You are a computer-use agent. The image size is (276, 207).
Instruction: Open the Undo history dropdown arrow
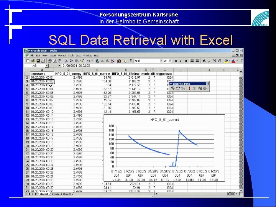pos(92,61)
